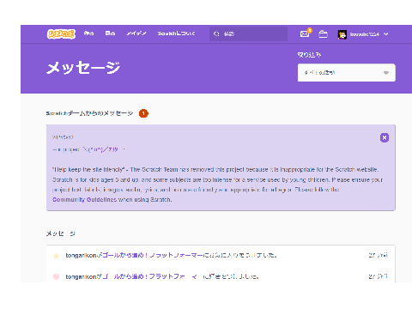Click the timestamp of the favorite notification
The width and height of the screenshot is (412, 309).
379,255
